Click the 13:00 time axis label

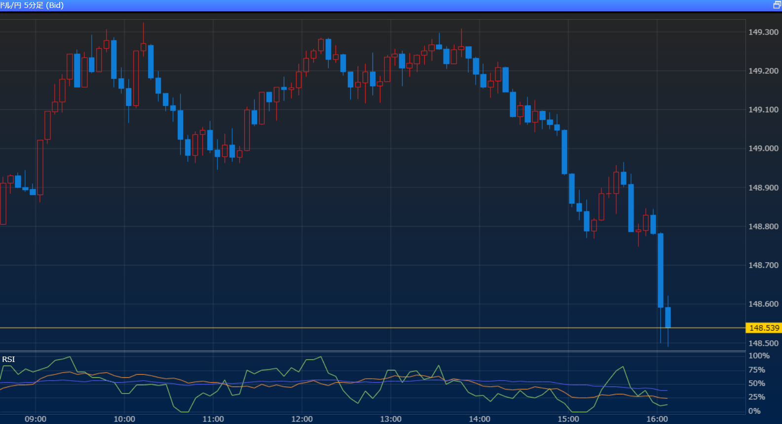391,419
